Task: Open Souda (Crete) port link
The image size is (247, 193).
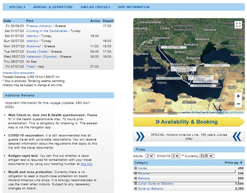Action: coord(37,52)
